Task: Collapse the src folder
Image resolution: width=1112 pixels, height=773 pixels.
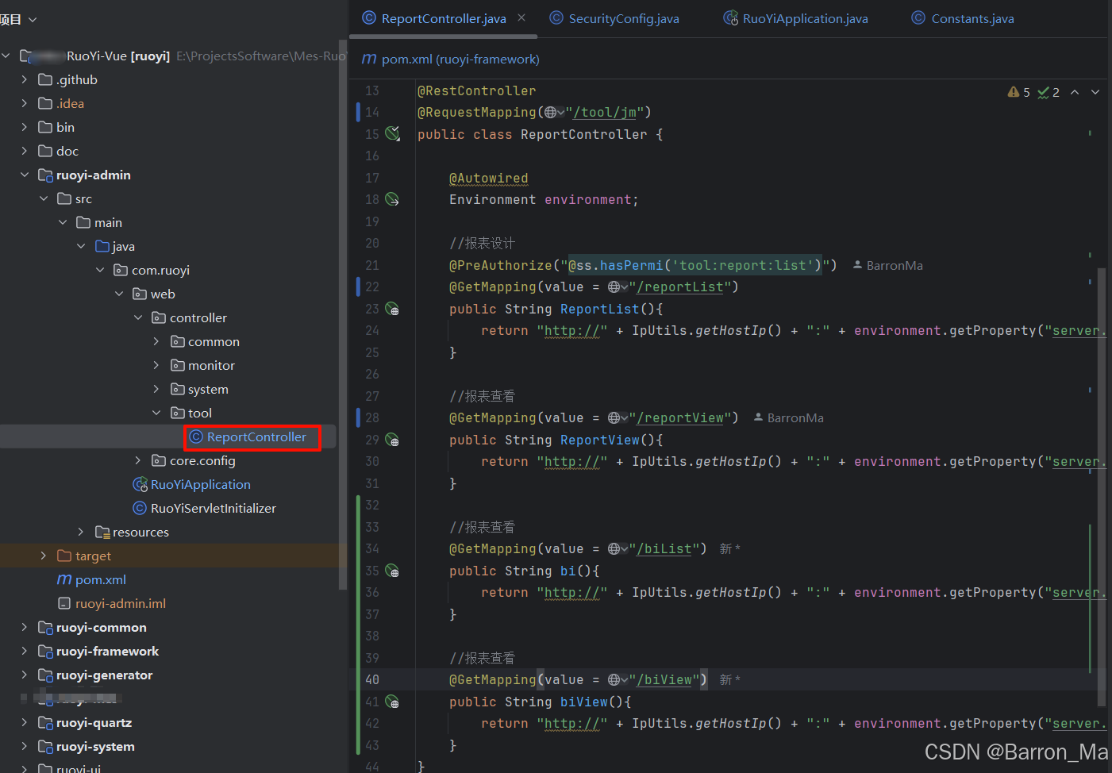Action: click(44, 198)
